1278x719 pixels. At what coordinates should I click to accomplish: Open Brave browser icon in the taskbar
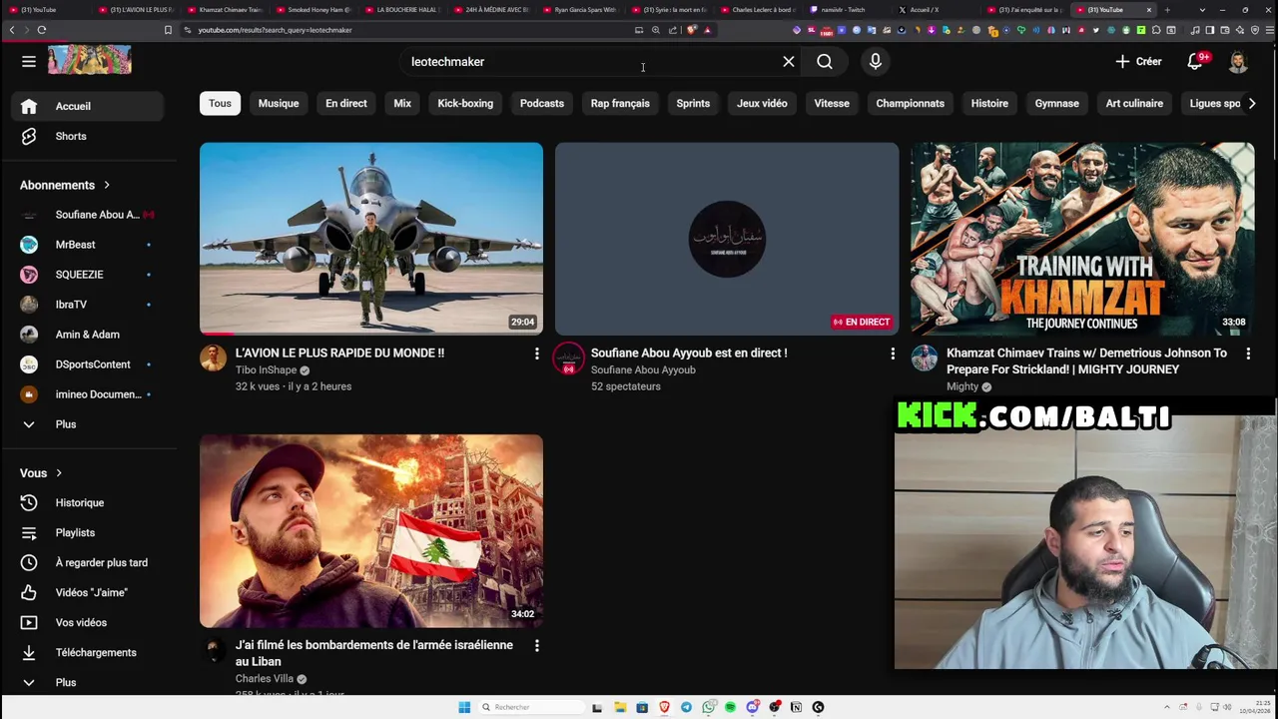click(x=664, y=707)
